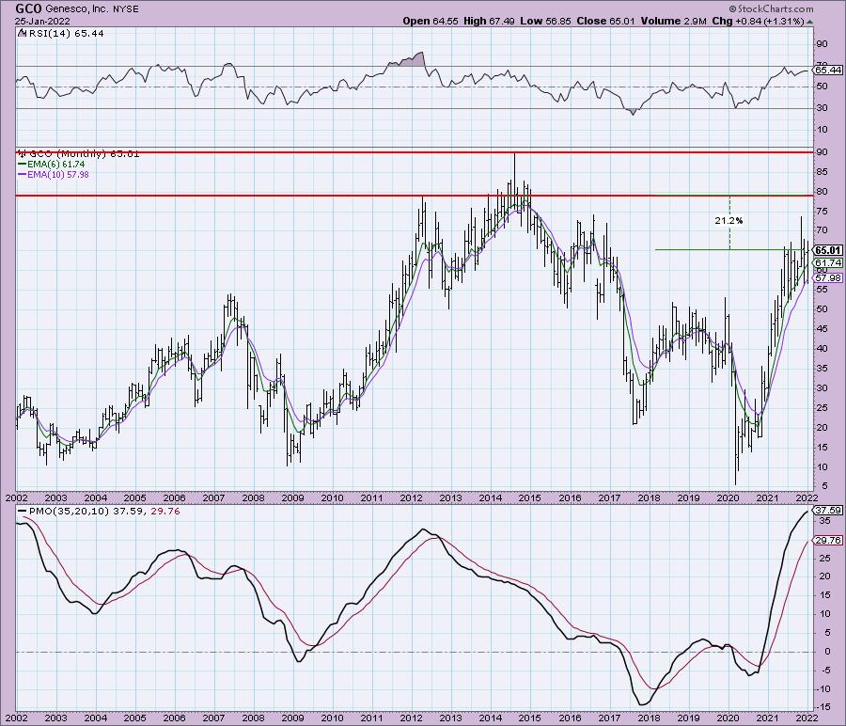Click the -15 label on PMO axis
Viewport: 846px width, 726px height.
click(822, 707)
